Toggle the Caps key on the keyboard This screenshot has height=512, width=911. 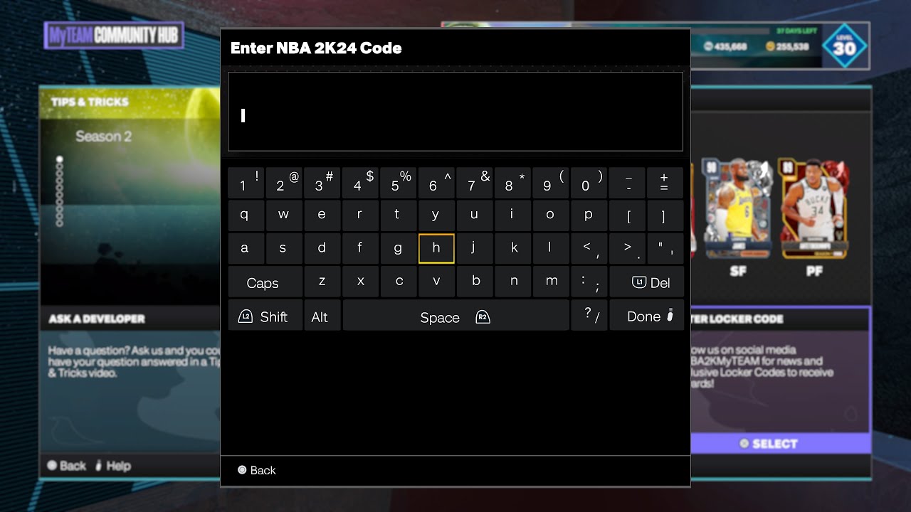tap(265, 282)
